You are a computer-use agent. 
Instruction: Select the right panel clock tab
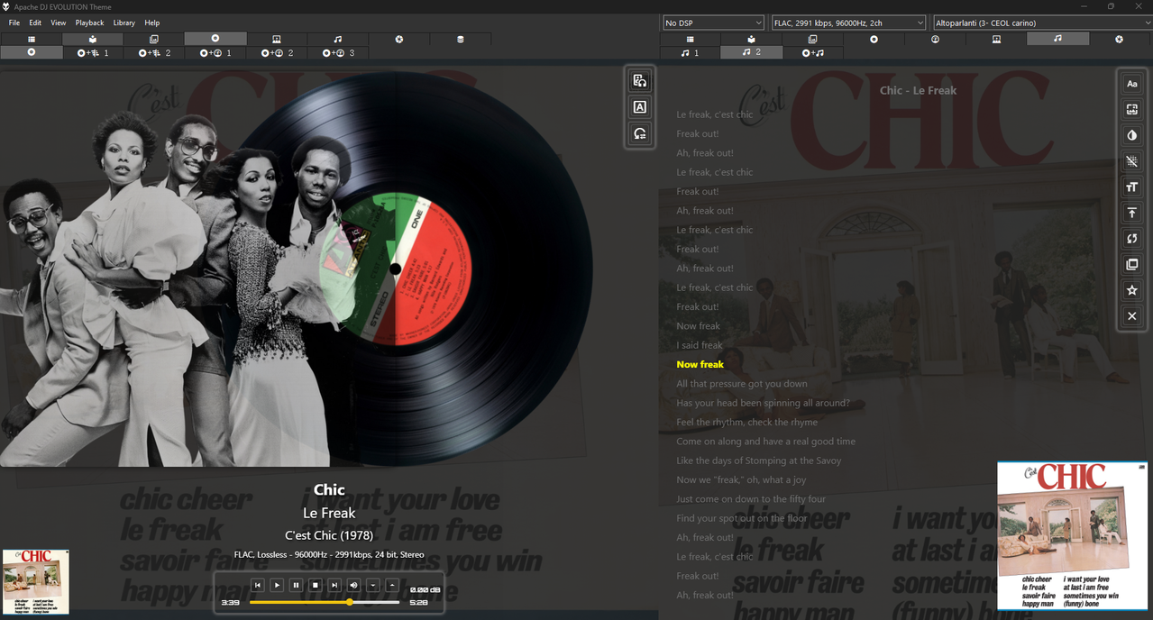(x=935, y=40)
